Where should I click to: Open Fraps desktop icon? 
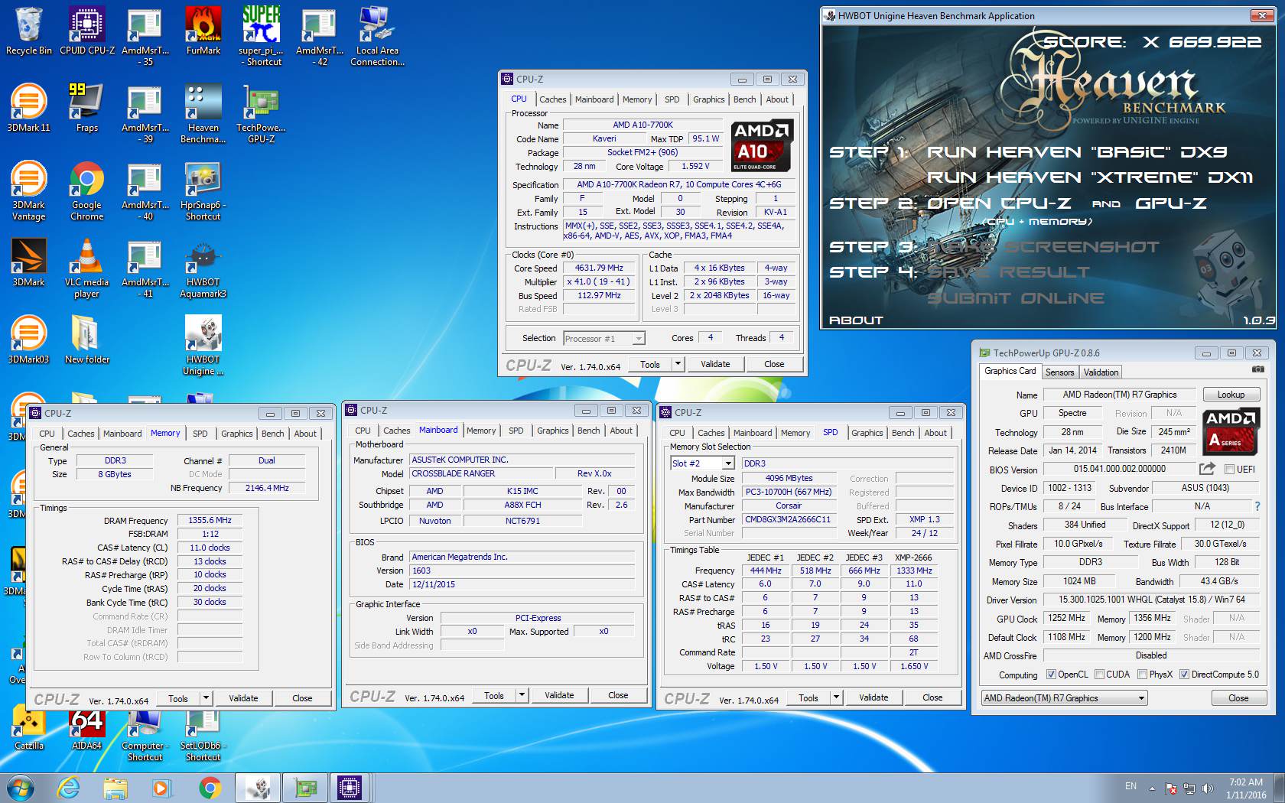(86, 108)
